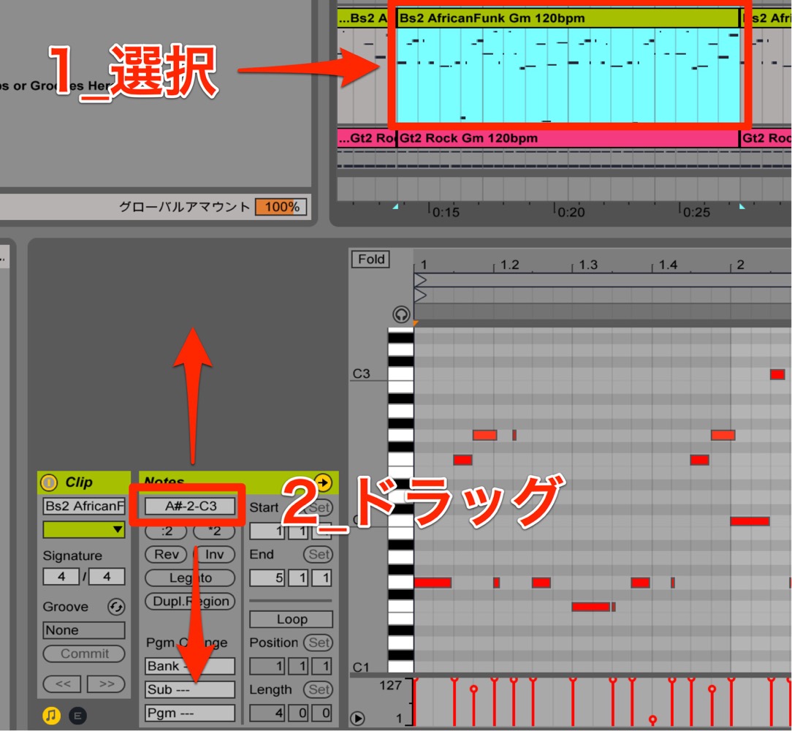This screenshot has height=731, width=792.
Task: Click the 0:20 mark on the time ruler
Action: click(x=571, y=212)
